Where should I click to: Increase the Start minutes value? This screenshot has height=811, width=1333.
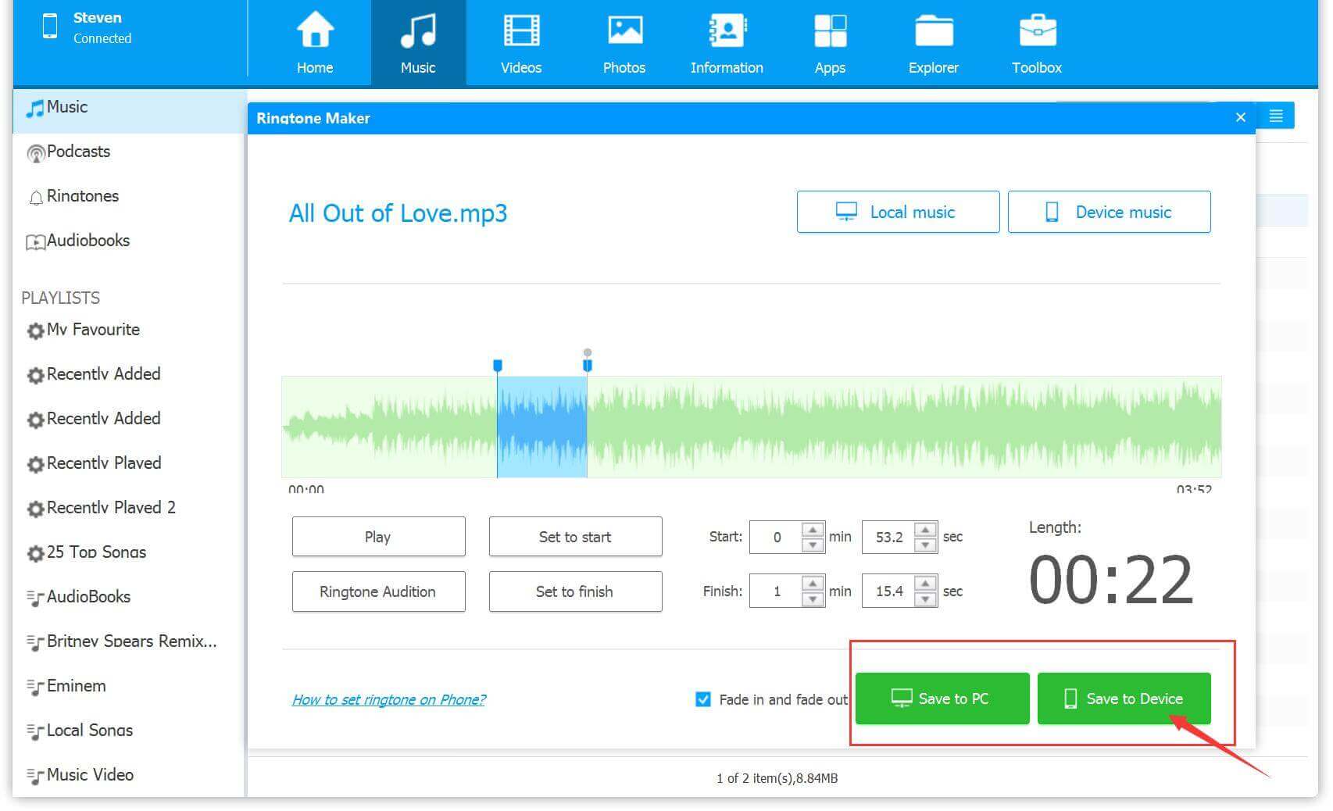[x=813, y=530]
